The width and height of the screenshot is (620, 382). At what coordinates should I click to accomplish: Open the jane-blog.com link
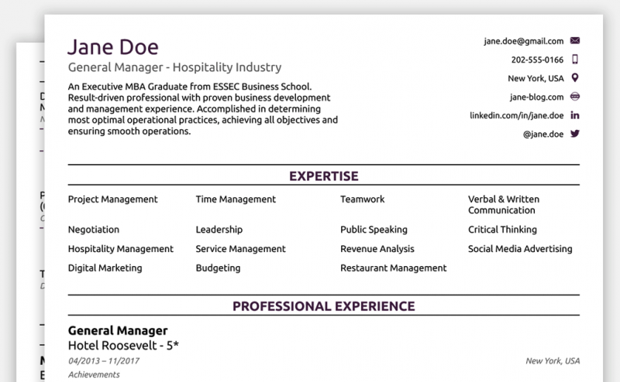coord(536,97)
